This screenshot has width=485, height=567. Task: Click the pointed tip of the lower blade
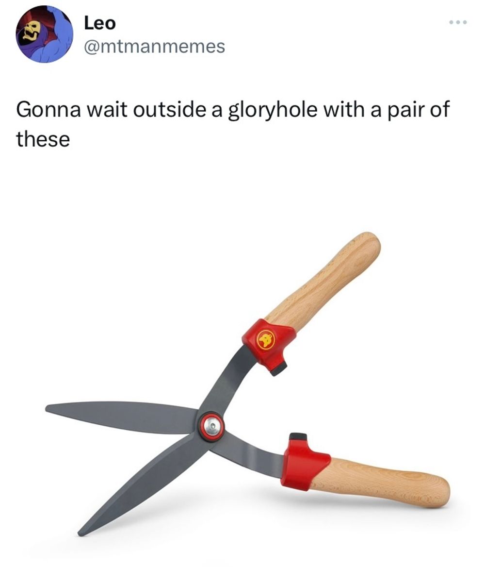(x=82, y=532)
